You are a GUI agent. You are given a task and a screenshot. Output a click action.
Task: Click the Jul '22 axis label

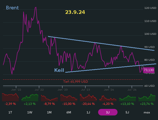click(x=39, y=90)
